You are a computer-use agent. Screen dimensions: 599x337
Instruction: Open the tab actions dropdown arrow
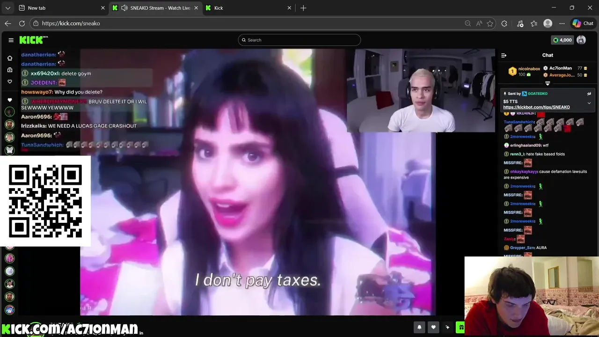click(7, 8)
